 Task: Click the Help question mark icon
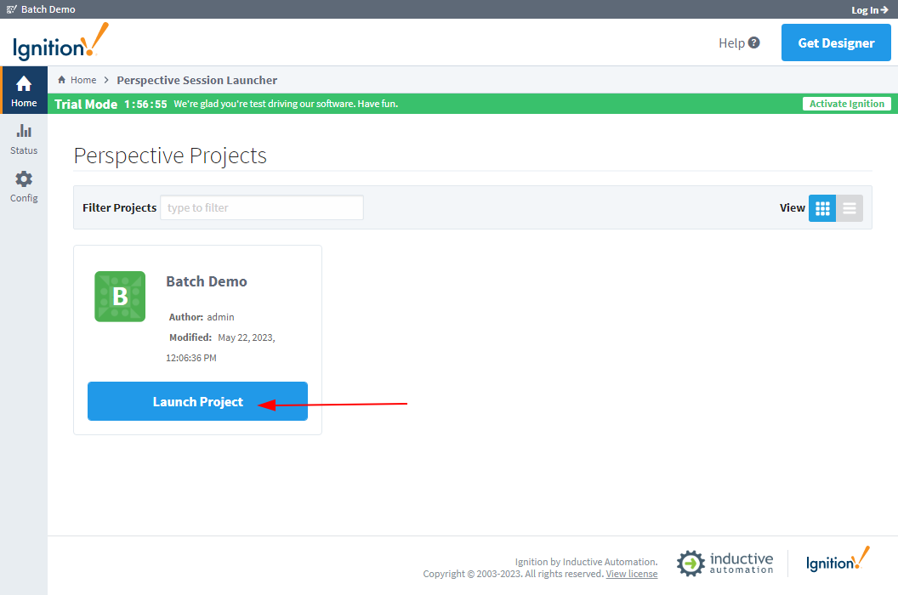point(753,42)
